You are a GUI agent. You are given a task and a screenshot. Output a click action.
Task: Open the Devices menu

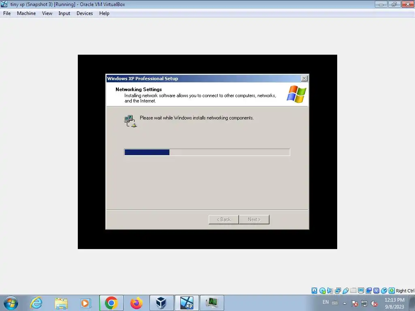tap(85, 13)
